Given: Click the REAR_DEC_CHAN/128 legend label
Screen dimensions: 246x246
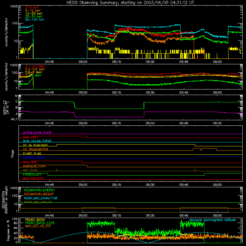Looking at the screenshot, I should pos(41,198).
